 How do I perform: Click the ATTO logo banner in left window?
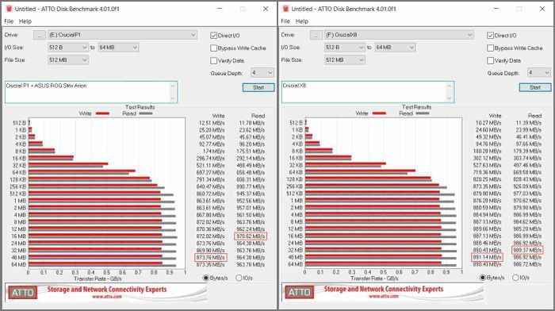(105, 292)
